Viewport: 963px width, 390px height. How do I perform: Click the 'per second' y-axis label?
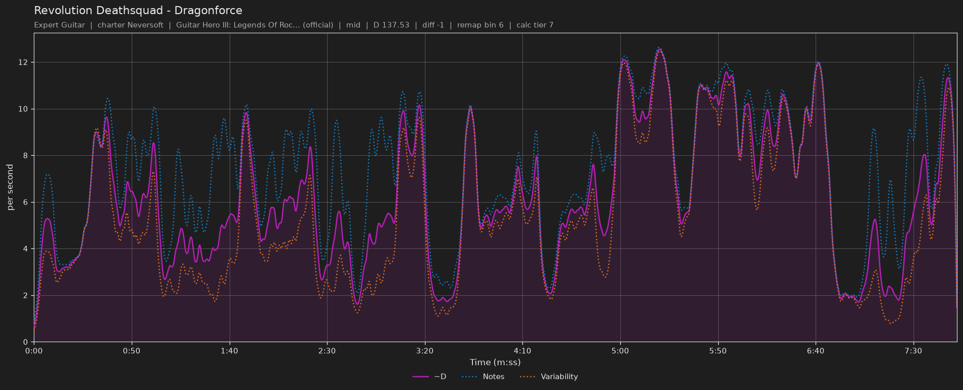tap(10, 187)
